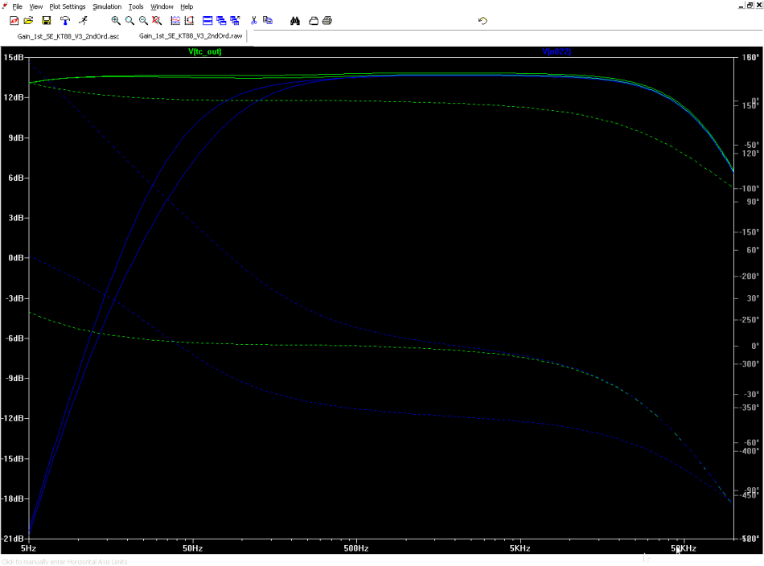Open the Tools menu
764x566 pixels.
(x=136, y=6)
